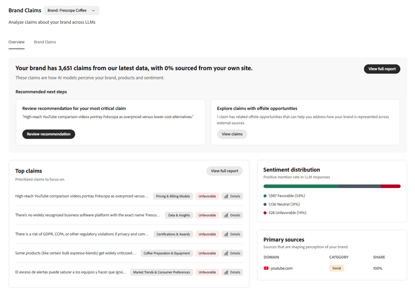Click Unfavorable badge on Coffee Preparation row
Viewport: 415px width, 288px height.
207,253
